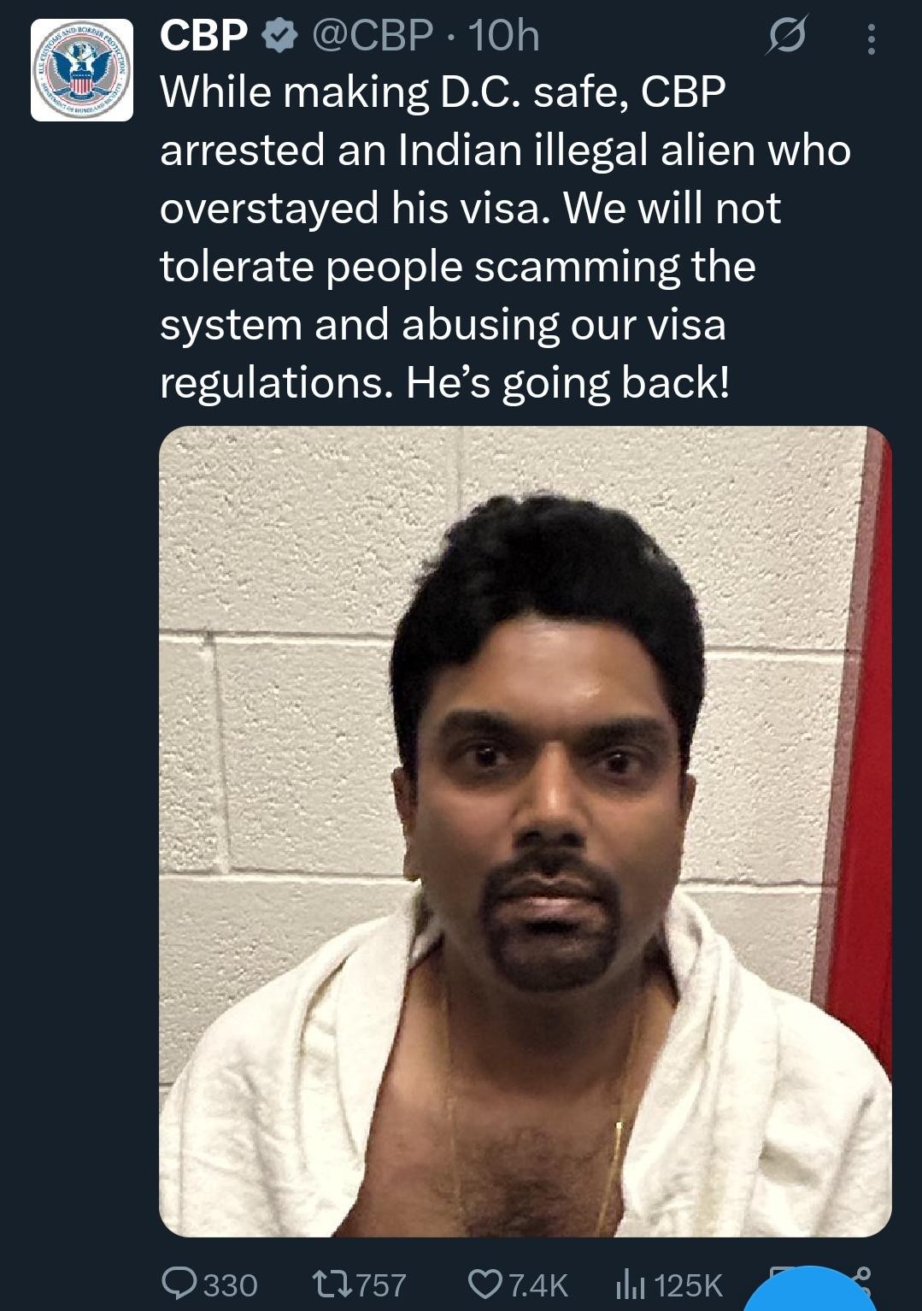
Task: Open the CBP display name link
Action: coord(204,36)
